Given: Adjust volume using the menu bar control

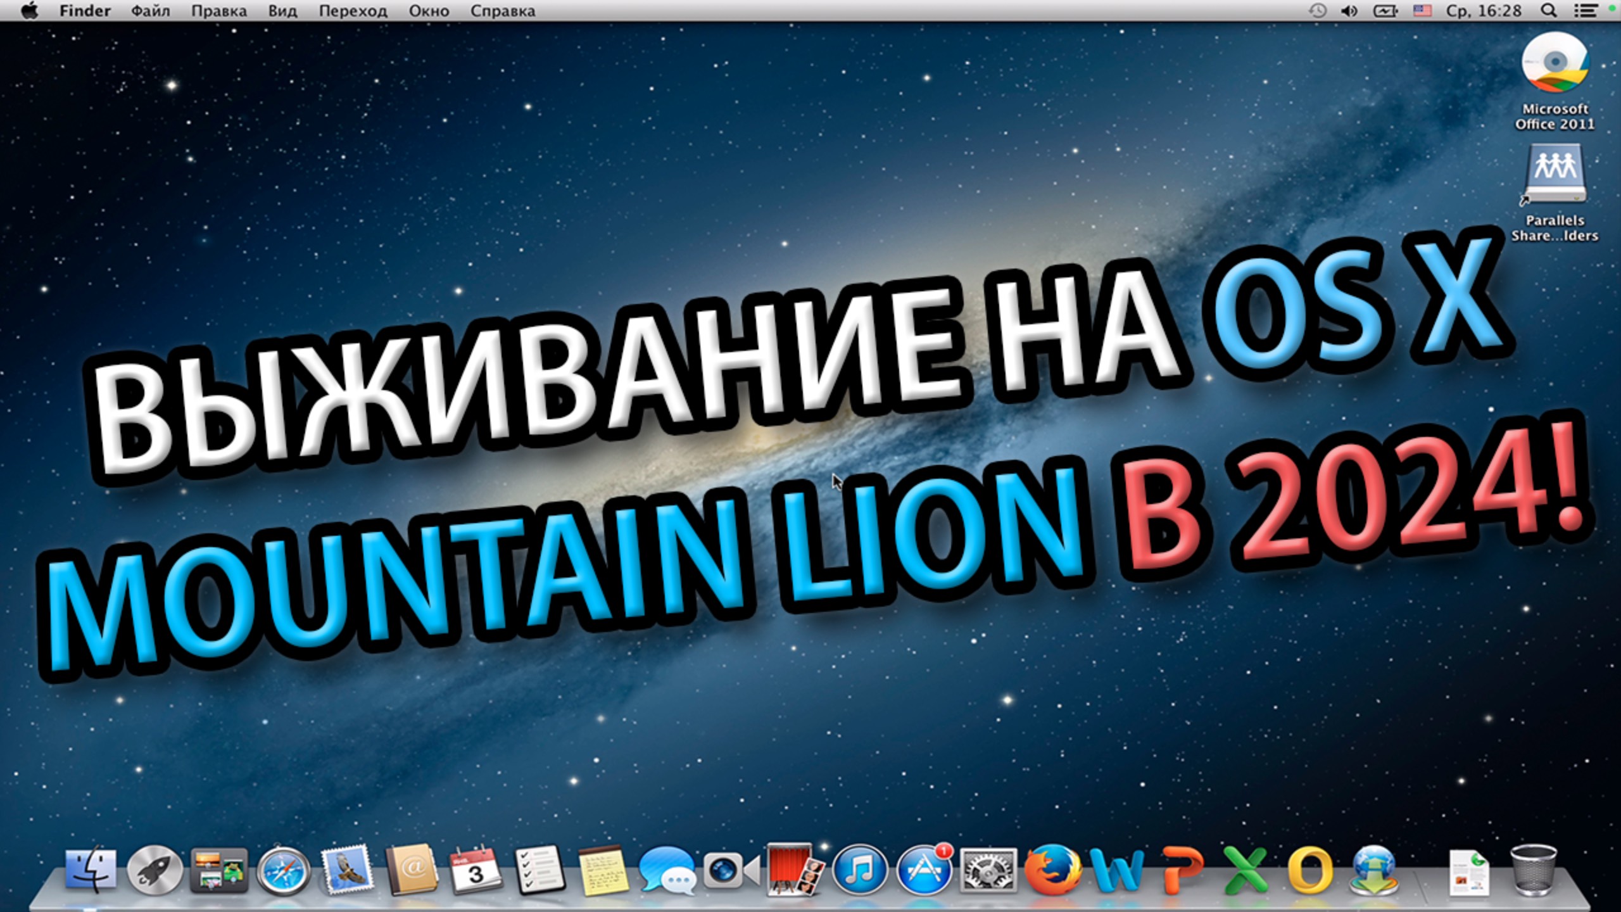Looking at the screenshot, I should click(x=1349, y=10).
